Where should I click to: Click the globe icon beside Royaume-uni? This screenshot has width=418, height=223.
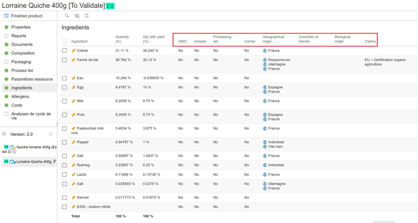pyautogui.click(x=265, y=60)
